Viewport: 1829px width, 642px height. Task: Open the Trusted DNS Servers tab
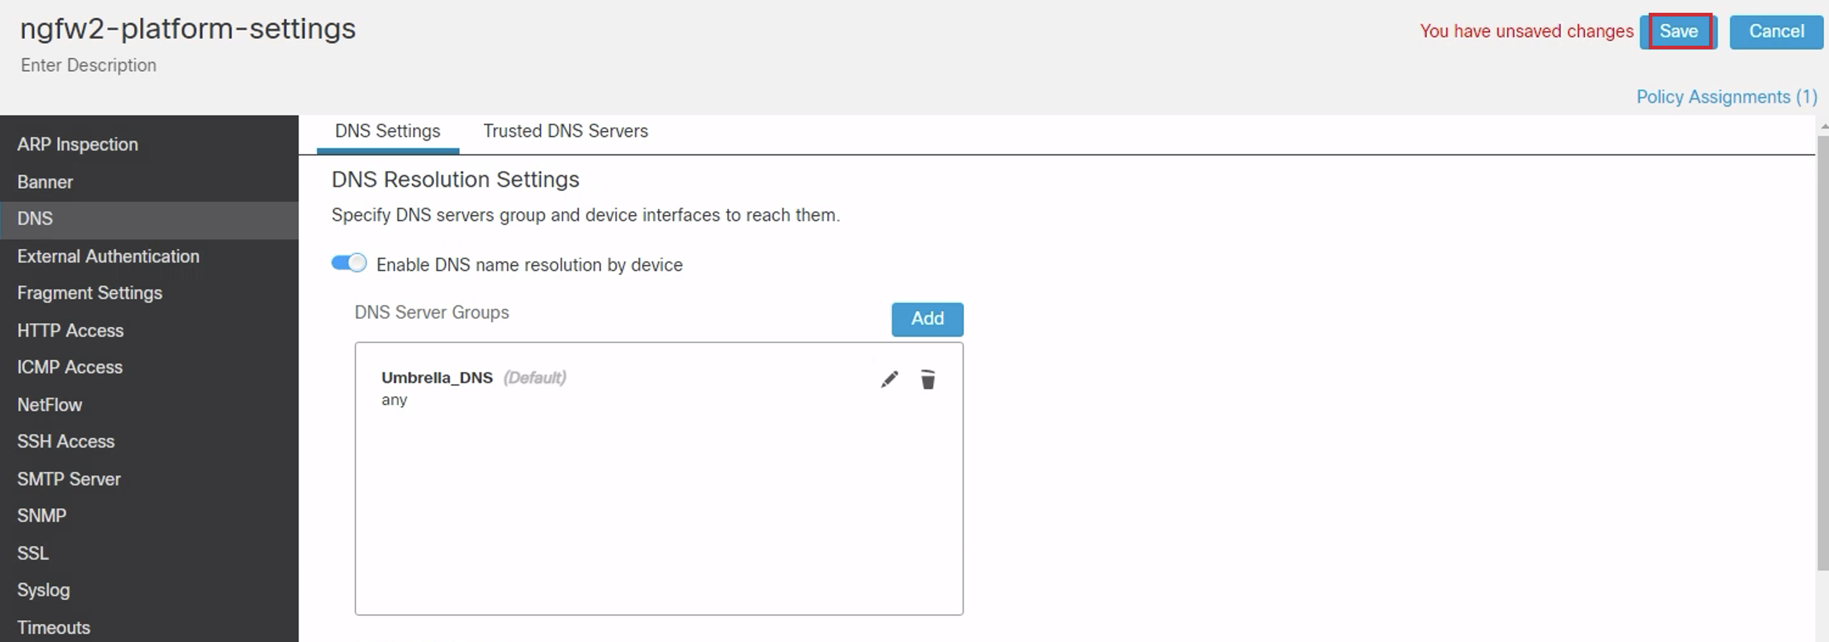coord(565,132)
